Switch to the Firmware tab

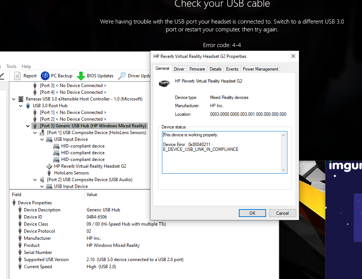(x=197, y=69)
